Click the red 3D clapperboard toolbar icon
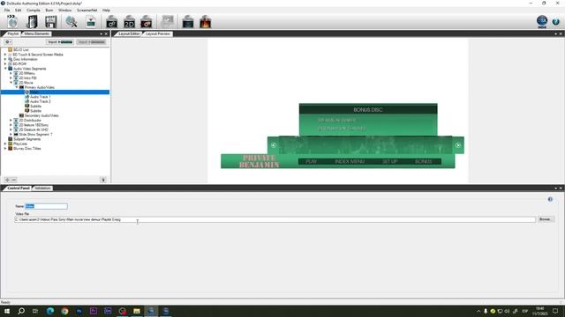Viewport: 565px width, 317px height. click(147, 22)
